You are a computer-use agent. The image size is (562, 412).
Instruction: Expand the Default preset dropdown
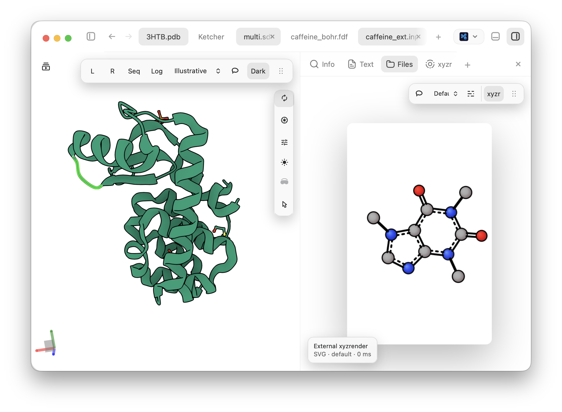click(445, 94)
